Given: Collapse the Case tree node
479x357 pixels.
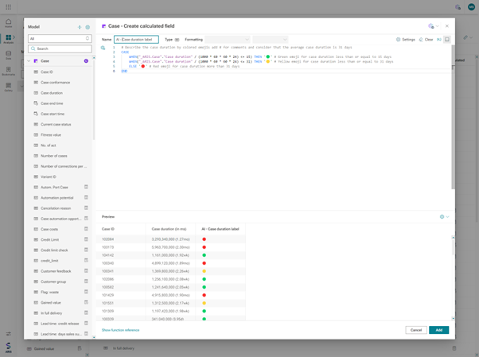Looking at the screenshot, I should pos(29,61).
